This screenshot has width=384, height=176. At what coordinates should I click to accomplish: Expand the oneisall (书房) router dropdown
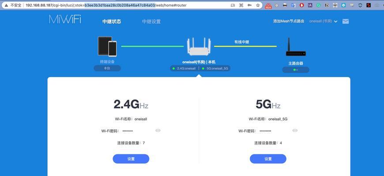click(x=323, y=22)
